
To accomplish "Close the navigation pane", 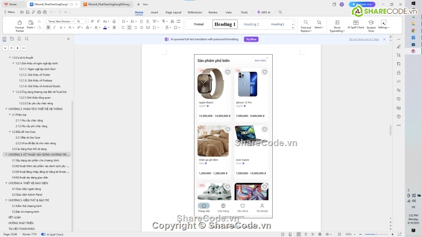I will [x=68, y=39].
